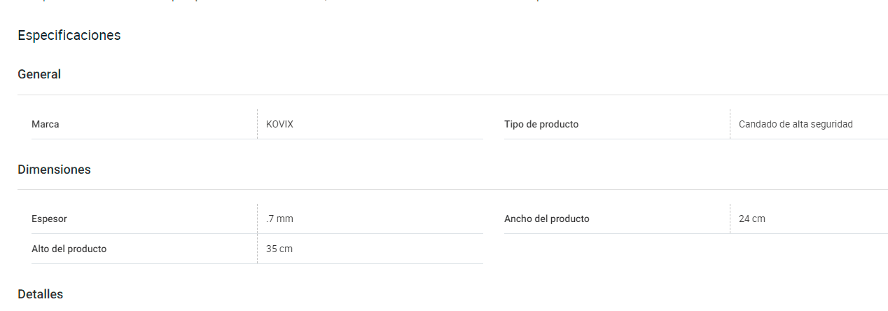Click the Ancho del producto label
The width and height of the screenshot is (888, 311).
click(x=547, y=219)
